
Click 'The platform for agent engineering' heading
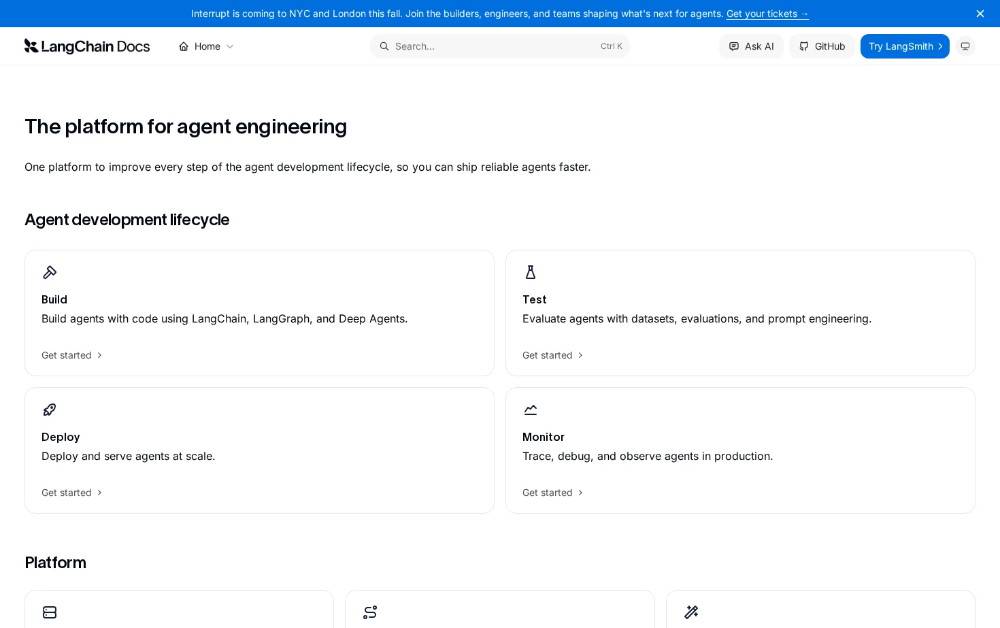186,127
